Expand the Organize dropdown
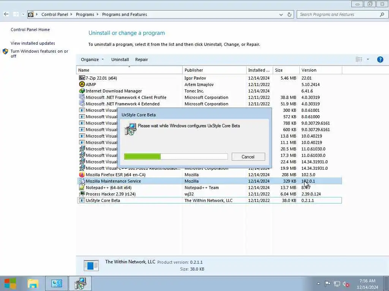 (x=92, y=59)
